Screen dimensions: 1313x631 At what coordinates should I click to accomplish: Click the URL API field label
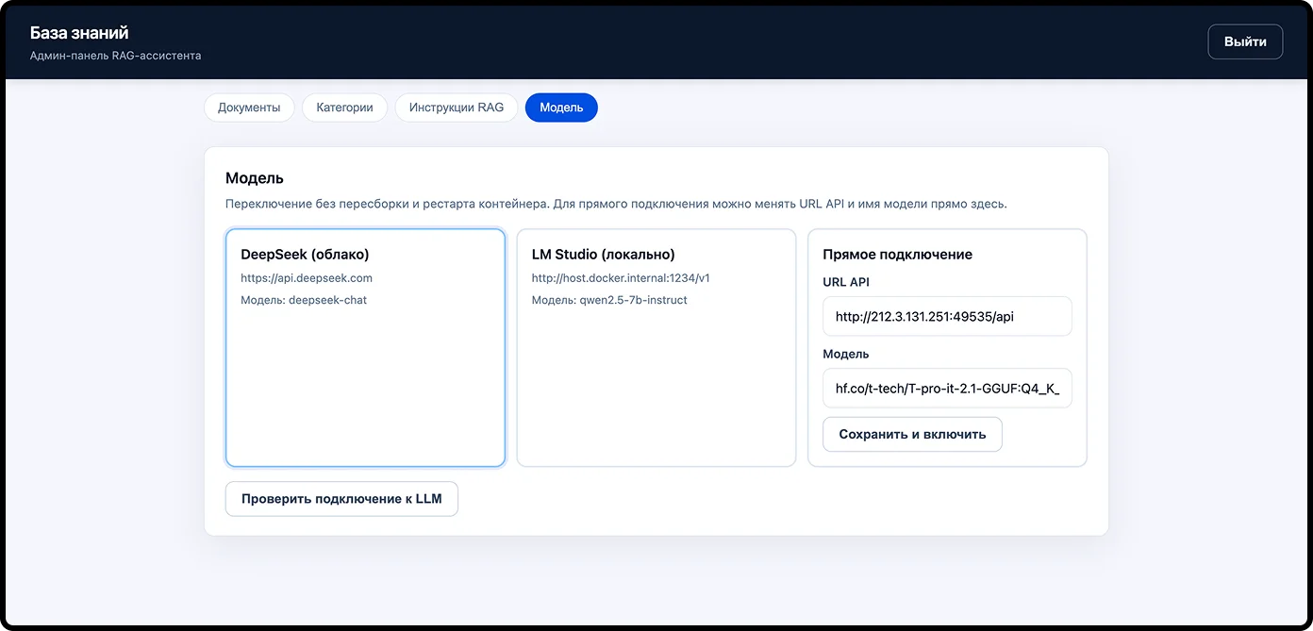coord(846,282)
